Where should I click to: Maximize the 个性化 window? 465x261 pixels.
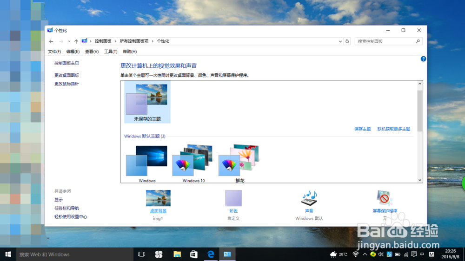tap(403, 30)
